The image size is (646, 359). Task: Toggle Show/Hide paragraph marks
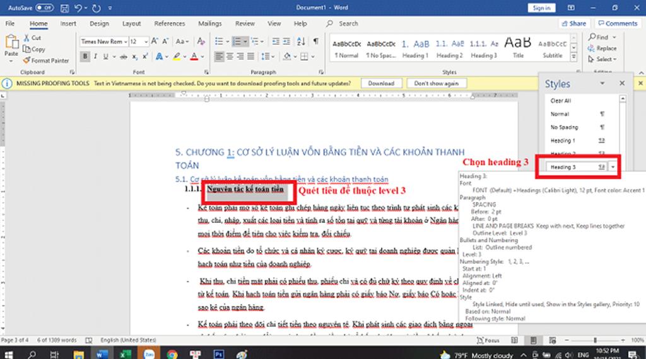pyautogui.click(x=316, y=41)
